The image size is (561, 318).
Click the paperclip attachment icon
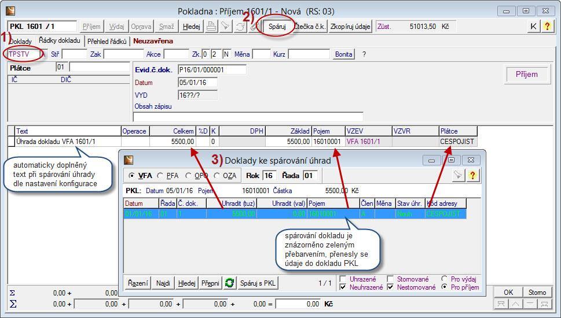tap(254, 27)
